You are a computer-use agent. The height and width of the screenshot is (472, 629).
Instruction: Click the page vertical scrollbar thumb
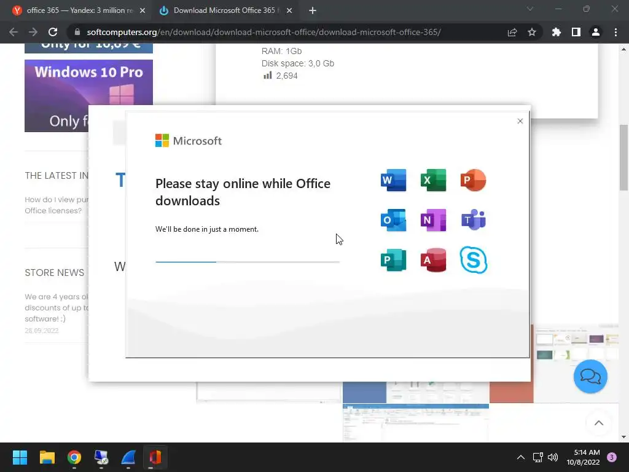pos(623,157)
